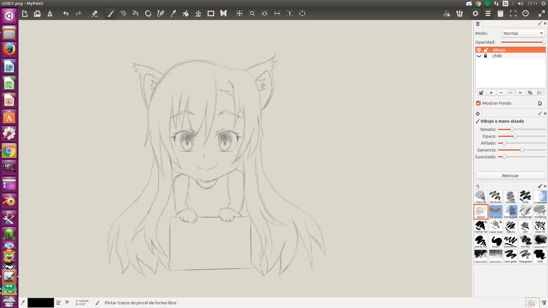548x308 pixels.
Task: Open layers panel properties wrench menu
Action: pos(539,23)
